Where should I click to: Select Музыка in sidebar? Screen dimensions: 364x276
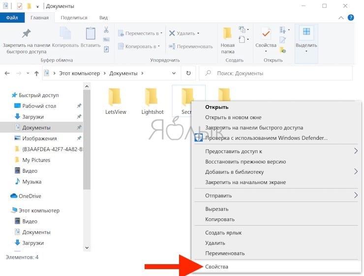pos(28,182)
